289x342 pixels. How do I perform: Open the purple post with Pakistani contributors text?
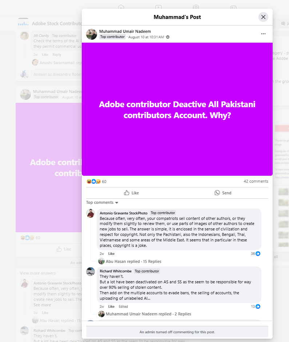pos(177,109)
